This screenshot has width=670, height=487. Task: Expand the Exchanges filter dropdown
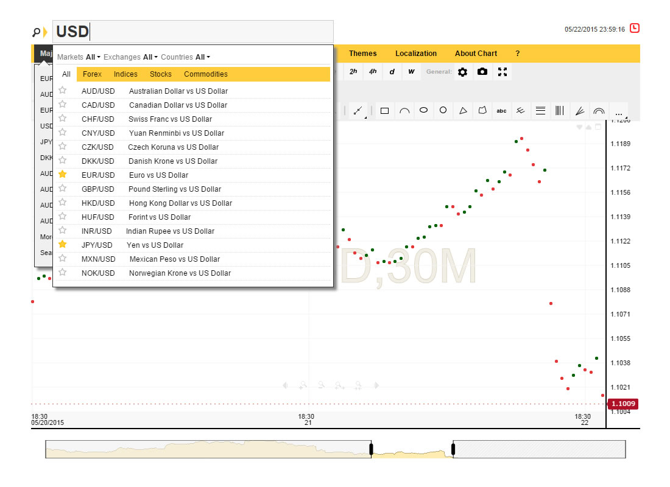[x=150, y=57]
